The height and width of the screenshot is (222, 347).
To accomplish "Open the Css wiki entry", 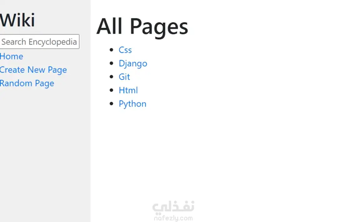I will point(125,50).
